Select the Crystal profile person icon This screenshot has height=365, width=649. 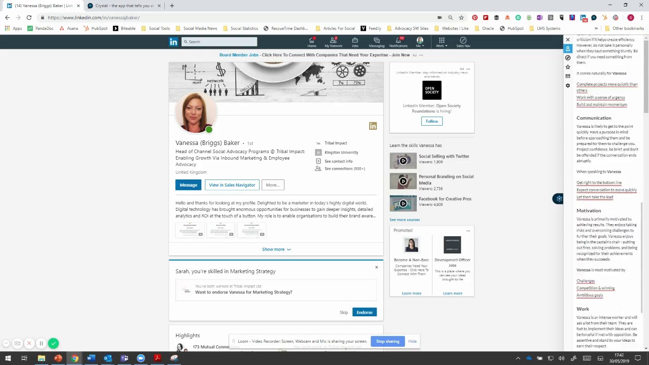click(x=568, y=49)
